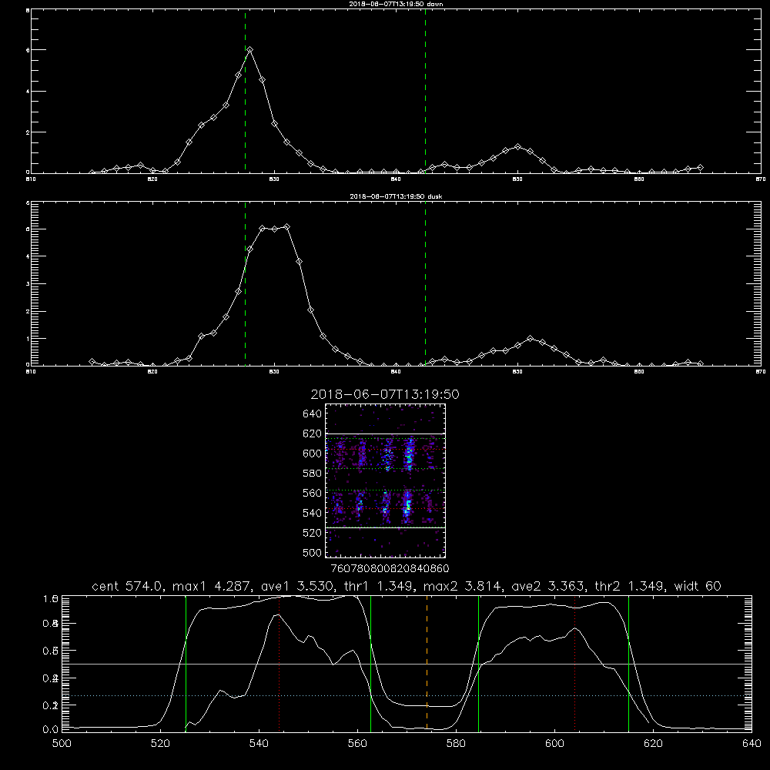Image resolution: width=770 pixels, height=770 pixels.
Task: Click the left green dashed line in the dawn plot
Action: coord(246,92)
